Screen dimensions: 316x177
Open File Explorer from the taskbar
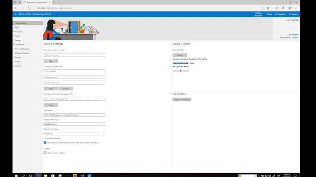point(45,176)
